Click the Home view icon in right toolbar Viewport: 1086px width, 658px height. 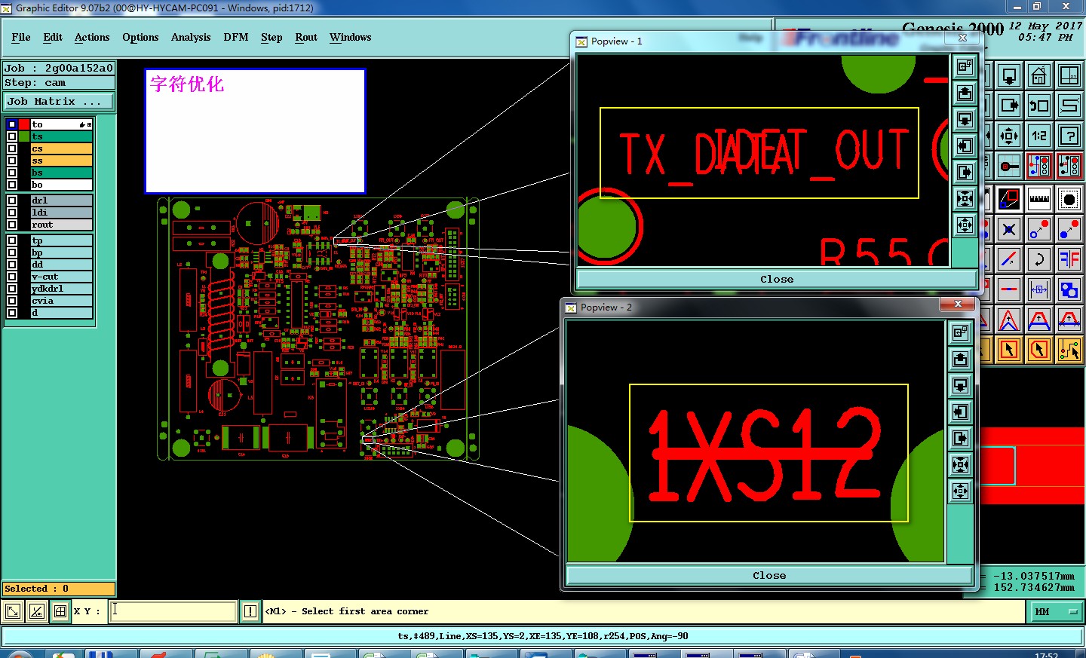1039,75
